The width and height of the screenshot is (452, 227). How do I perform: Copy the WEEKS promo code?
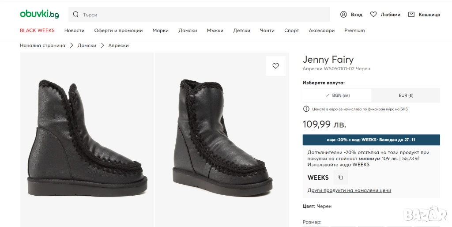341,178
